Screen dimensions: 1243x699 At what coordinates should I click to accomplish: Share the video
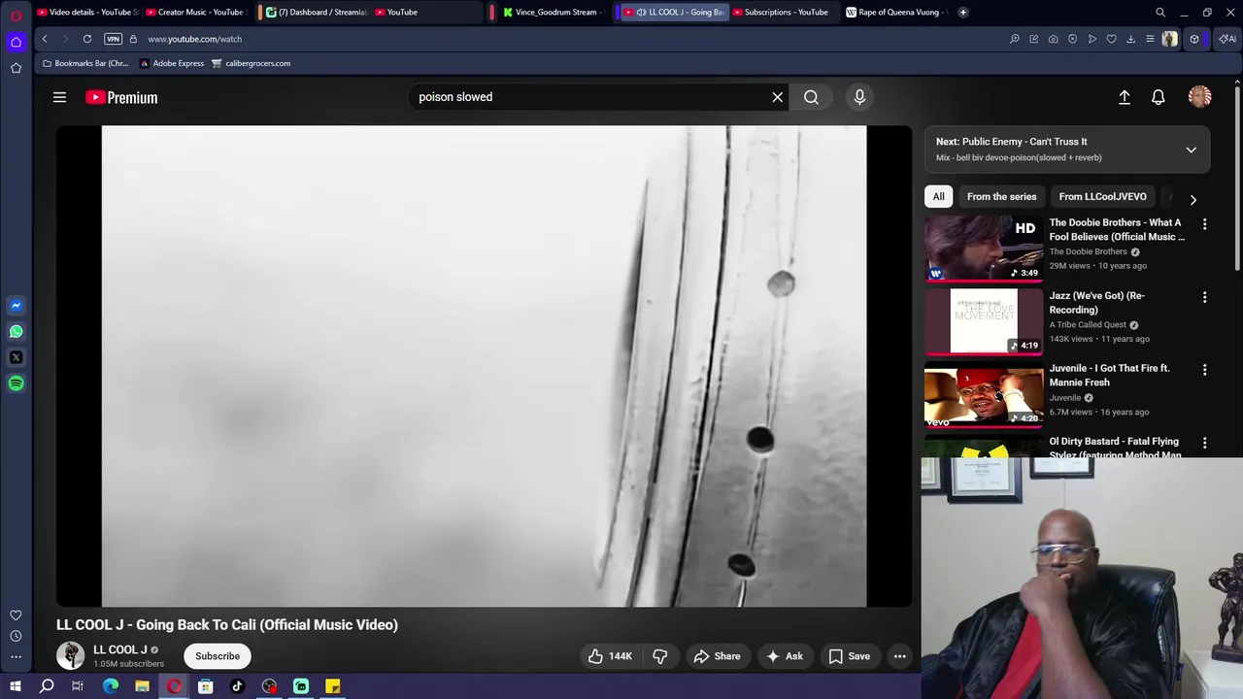(x=717, y=656)
